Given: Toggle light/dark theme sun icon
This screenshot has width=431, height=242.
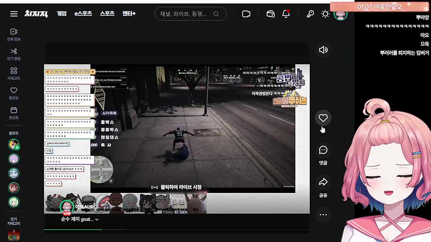Looking at the screenshot, I should (x=325, y=14).
